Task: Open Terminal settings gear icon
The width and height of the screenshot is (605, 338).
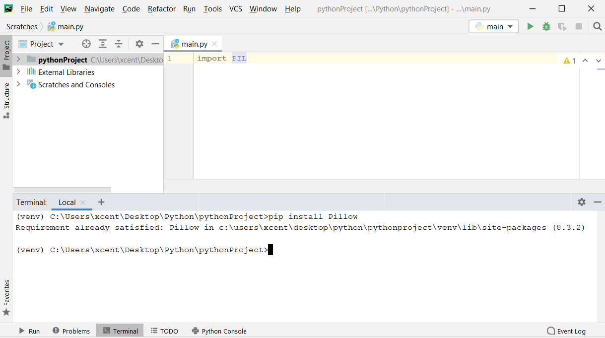Action: 581,202
